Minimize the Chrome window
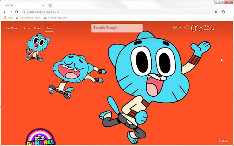The width and height of the screenshot is (234, 146). pos(217,2)
